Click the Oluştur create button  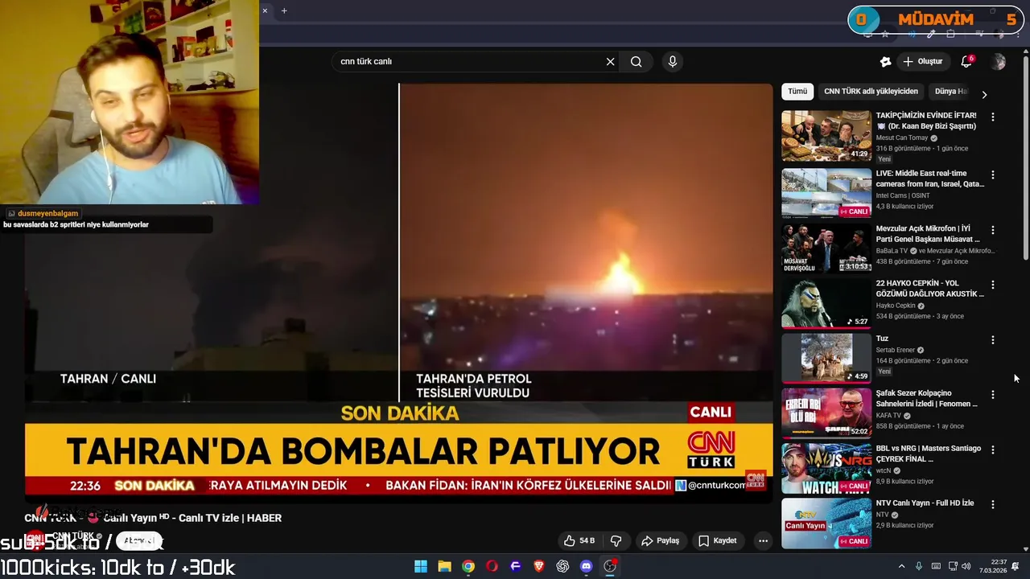(922, 62)
